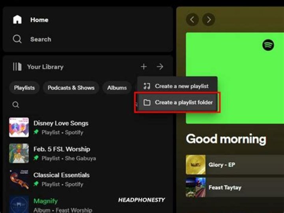284x213 pixels.
Task: Click the Spotify logo on the green banner
Action: (268, 45)
